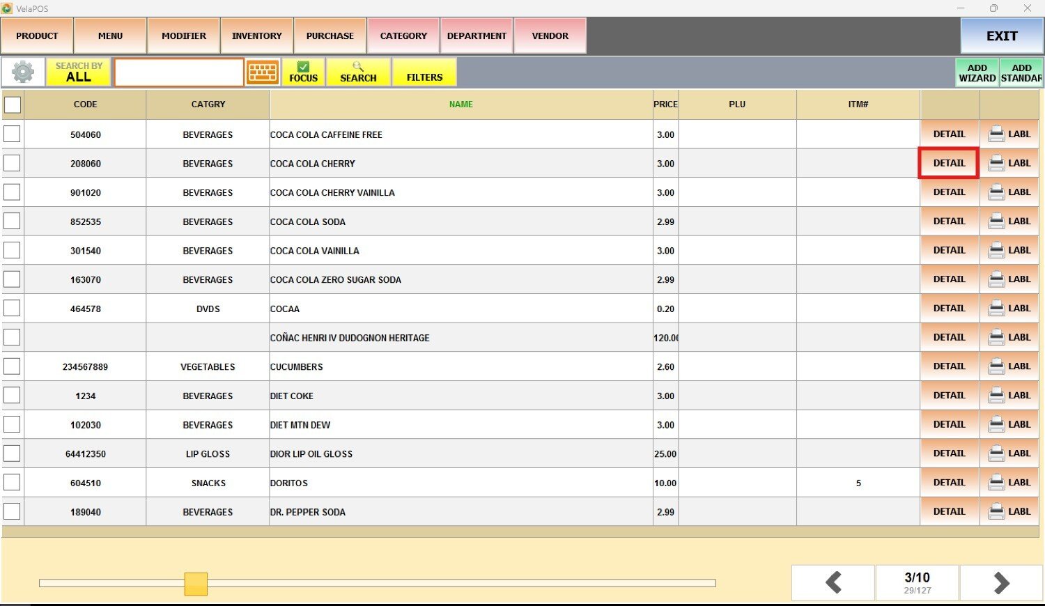The image size is (1045, 606).
Task: Click the Search magnifier button
Action: click(x=358, y=72)
